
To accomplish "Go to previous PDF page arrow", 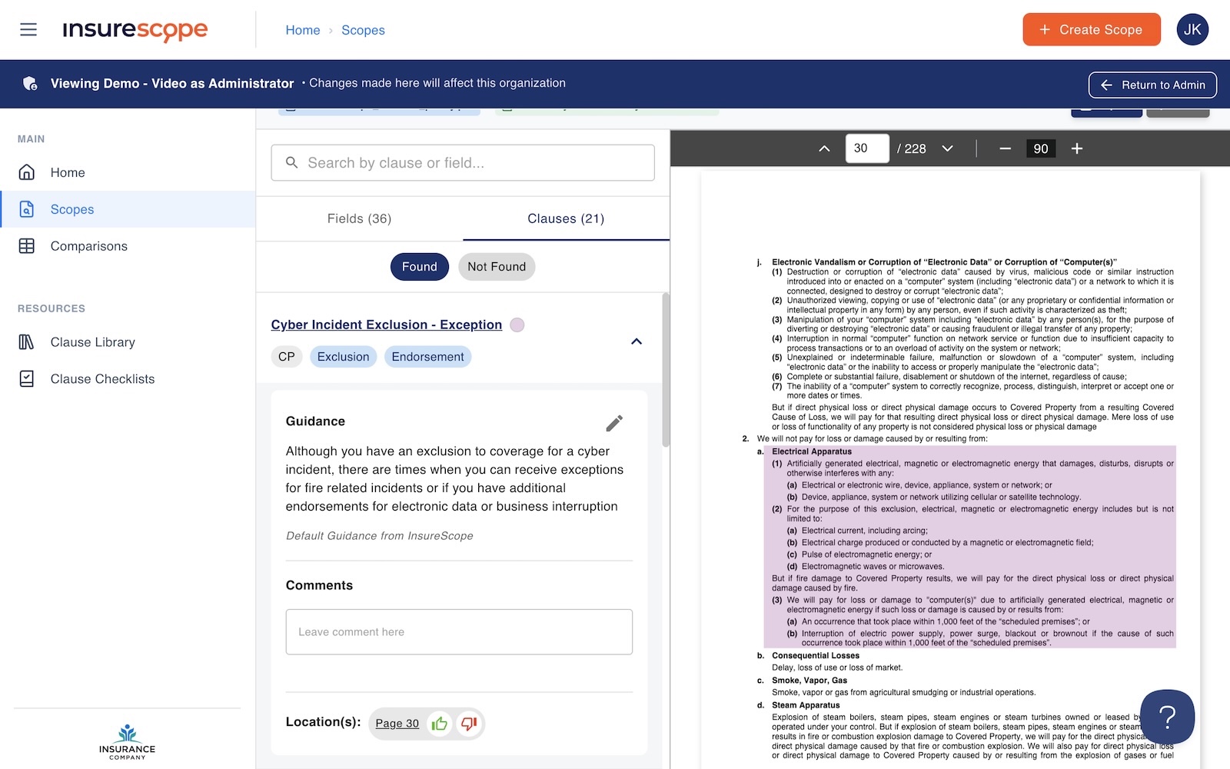I will pos(824,148).
